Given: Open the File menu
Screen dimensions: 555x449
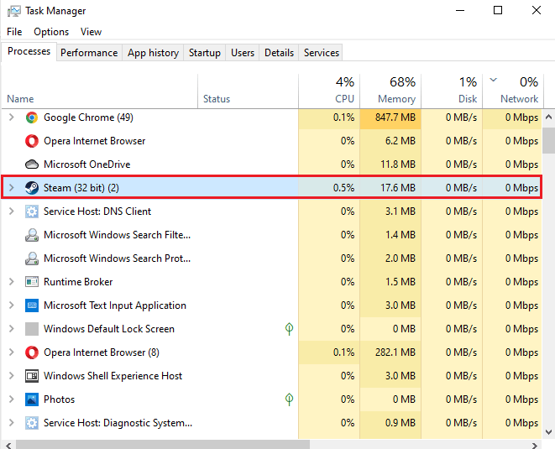Looking at the screenshot, I should pyautogui.click(x=14, y=32).
